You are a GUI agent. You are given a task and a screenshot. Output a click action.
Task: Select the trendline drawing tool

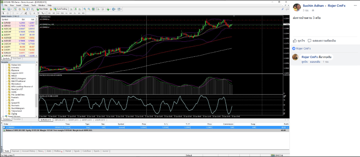[x=21, y=13]
